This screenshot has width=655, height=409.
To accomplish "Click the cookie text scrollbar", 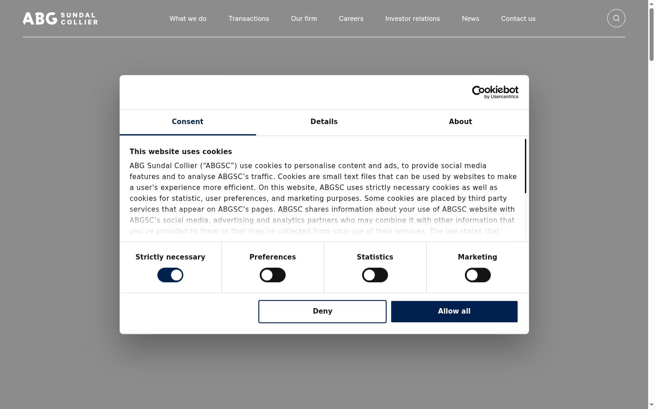I will pyautogui.click(x=525, y=166).
